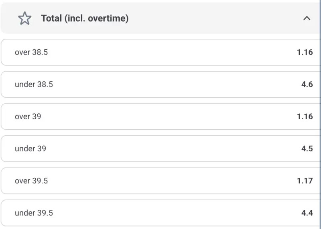Click the 1.16 odds for over 39
Screen dimensions: 321x229
click(305, 117)
